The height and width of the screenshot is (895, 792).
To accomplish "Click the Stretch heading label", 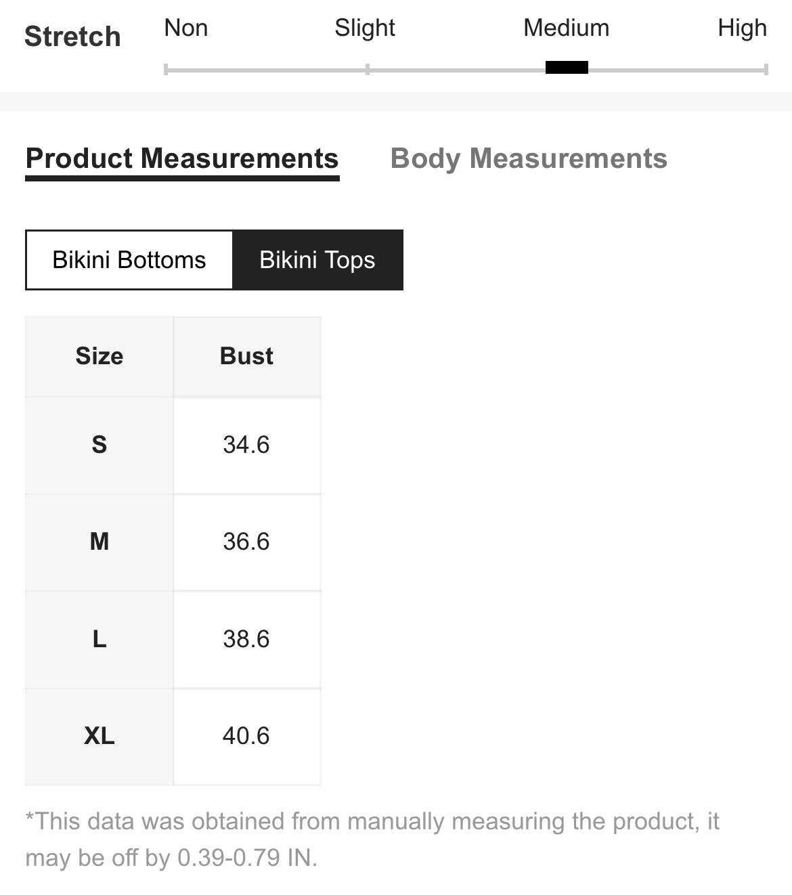I will click(x=72, y=37).
